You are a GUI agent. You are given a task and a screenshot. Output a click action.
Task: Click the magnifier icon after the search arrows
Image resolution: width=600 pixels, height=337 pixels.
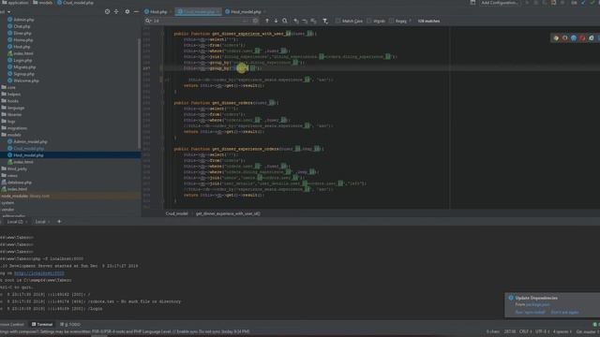tap(285, 21)
